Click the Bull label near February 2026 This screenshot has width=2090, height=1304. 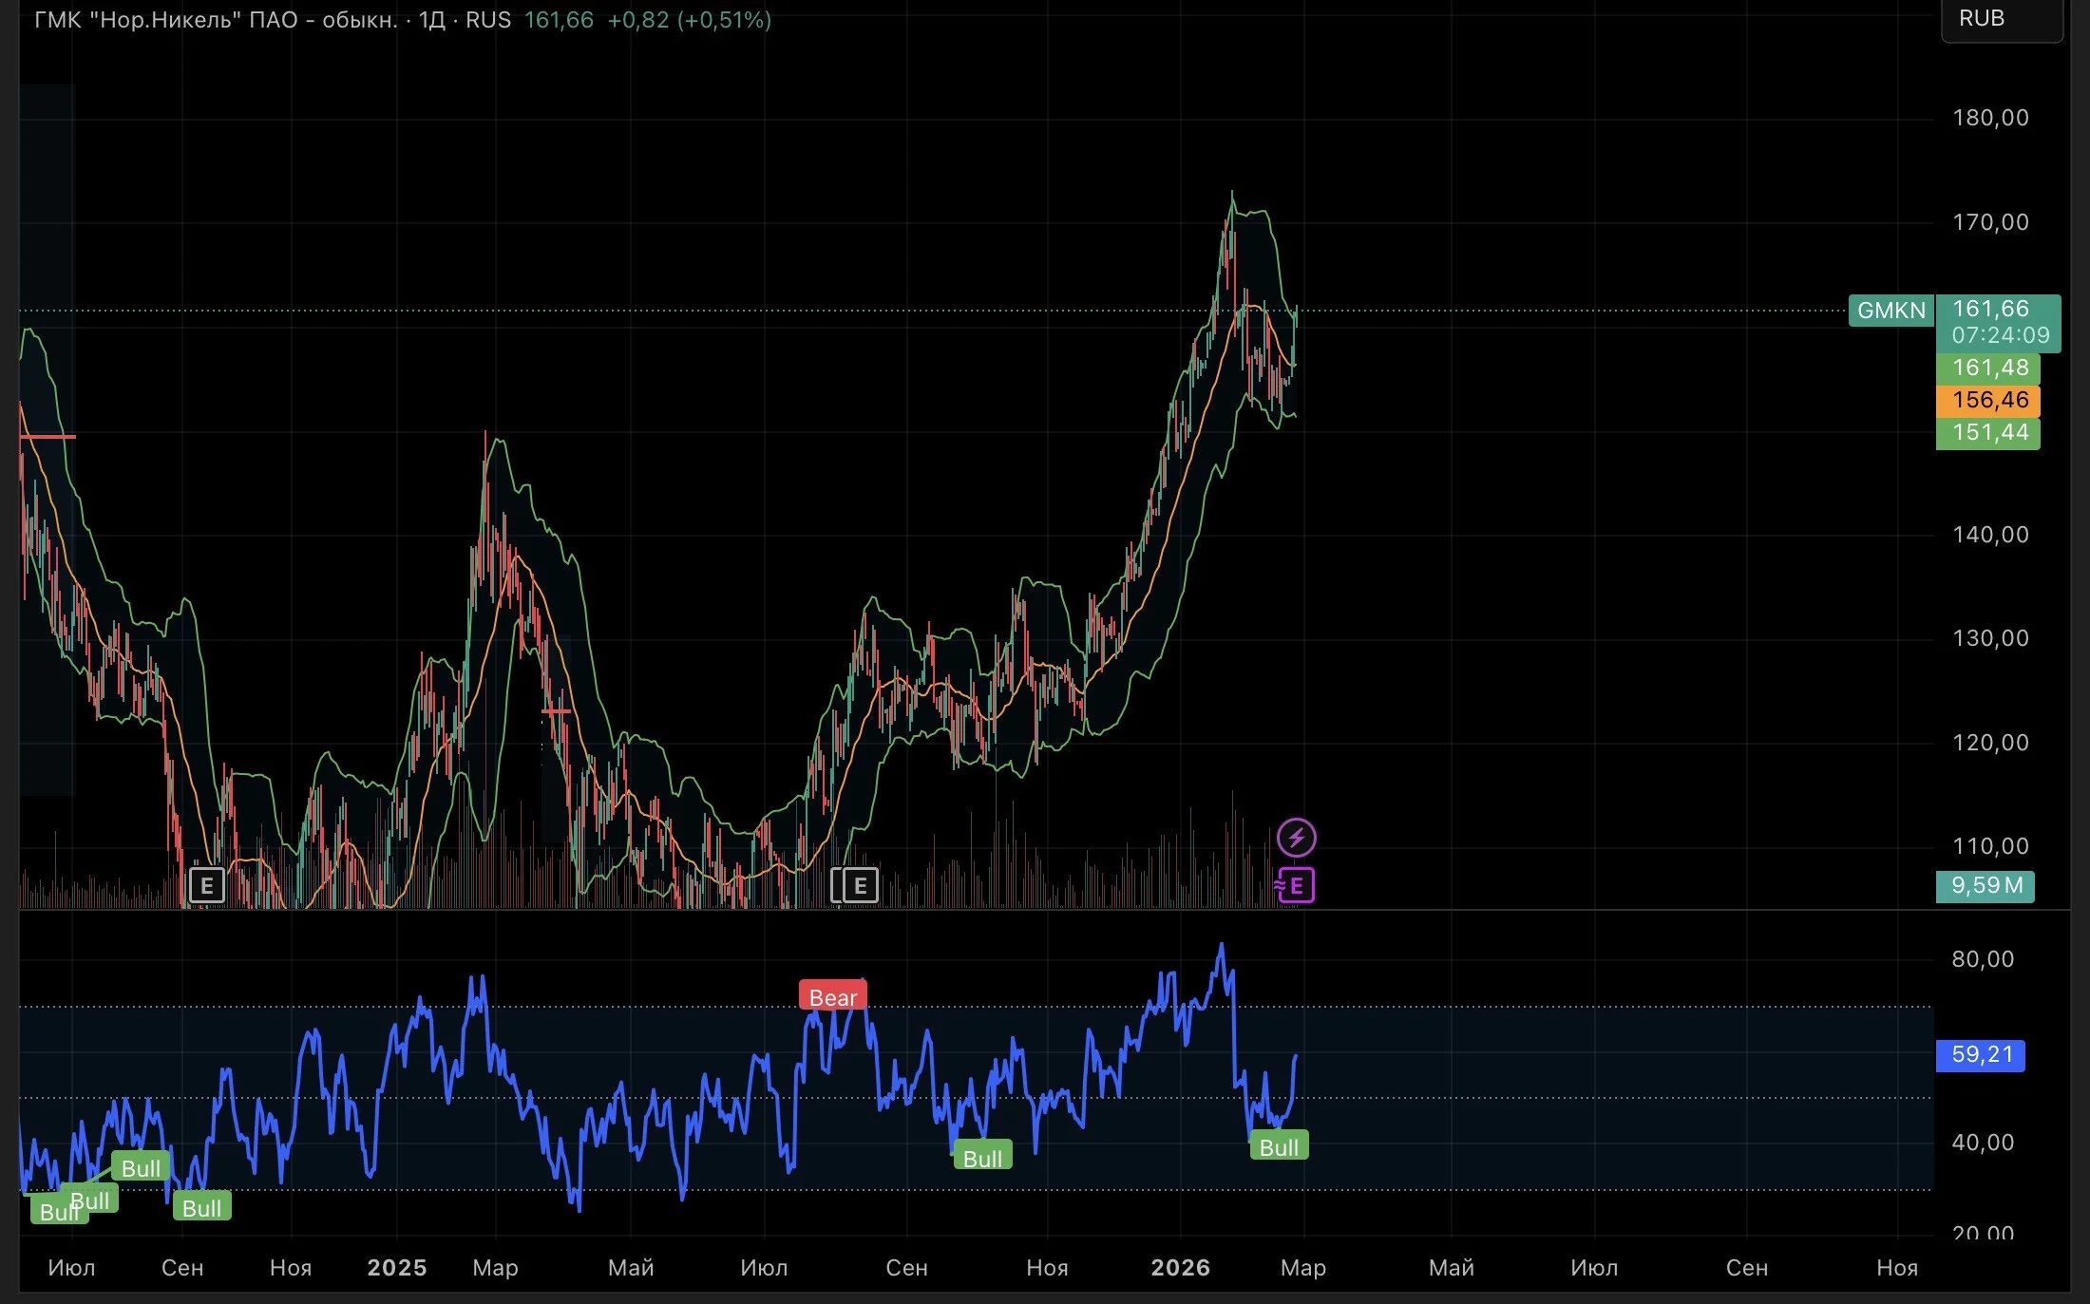pos(1279,1146)
